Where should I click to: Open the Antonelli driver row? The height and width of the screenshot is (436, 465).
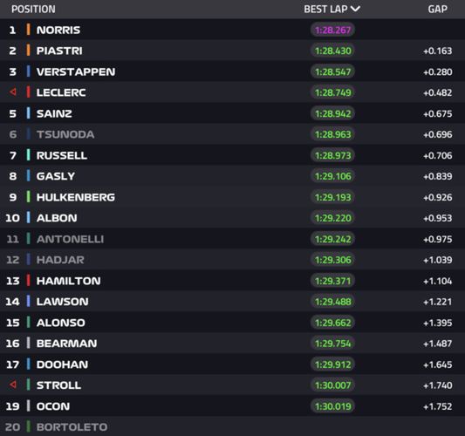[x=232, y=239]
